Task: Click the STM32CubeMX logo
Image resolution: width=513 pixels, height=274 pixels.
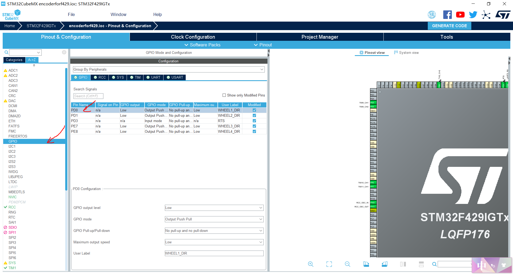Action: tap(11, 15)
